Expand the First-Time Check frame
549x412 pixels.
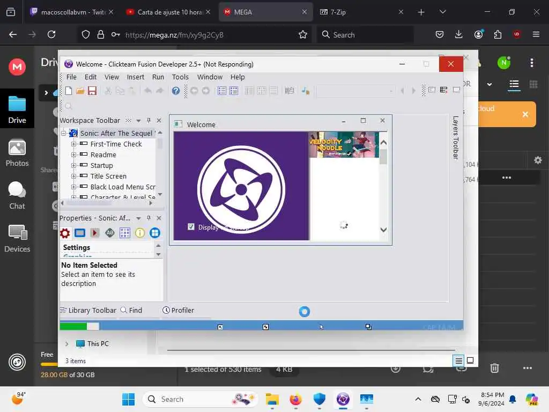point(73,144)
